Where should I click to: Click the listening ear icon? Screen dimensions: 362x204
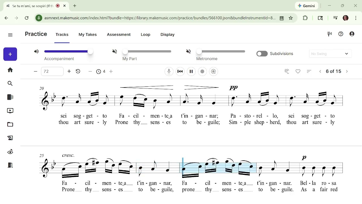click(287, 72)
